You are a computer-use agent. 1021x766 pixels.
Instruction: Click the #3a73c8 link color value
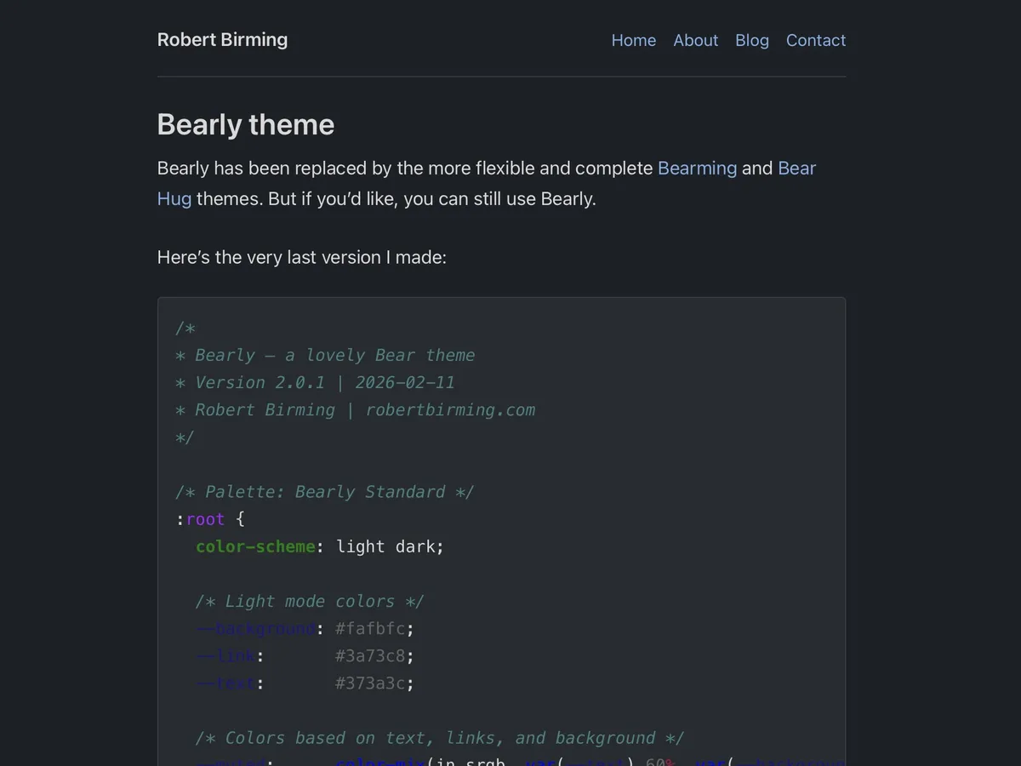(x=369, y=655)
